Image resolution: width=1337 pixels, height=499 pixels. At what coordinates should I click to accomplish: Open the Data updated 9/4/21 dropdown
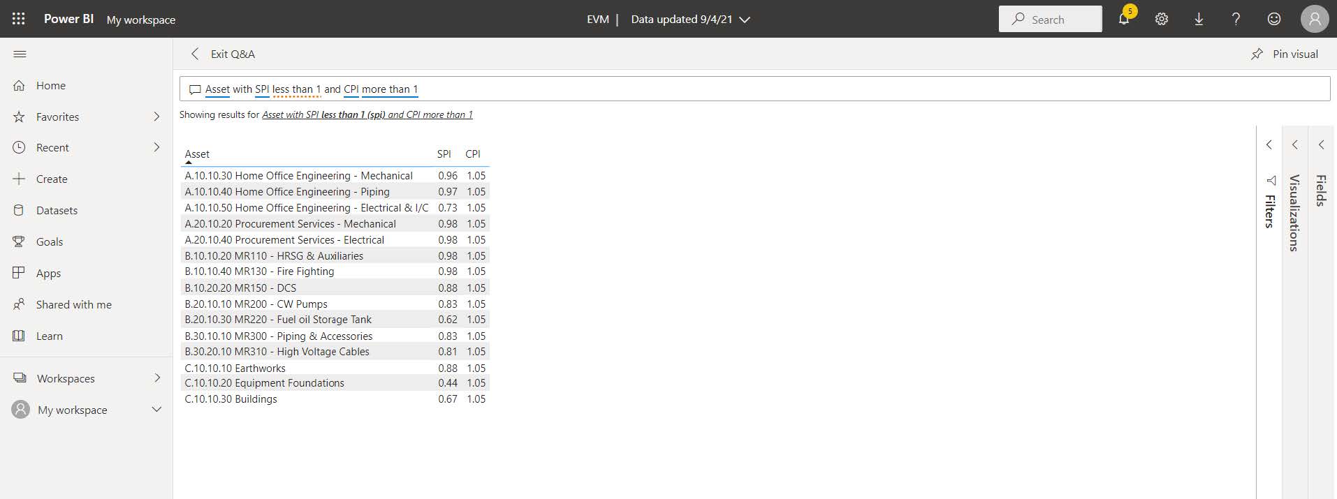click(x=690, y=20)
